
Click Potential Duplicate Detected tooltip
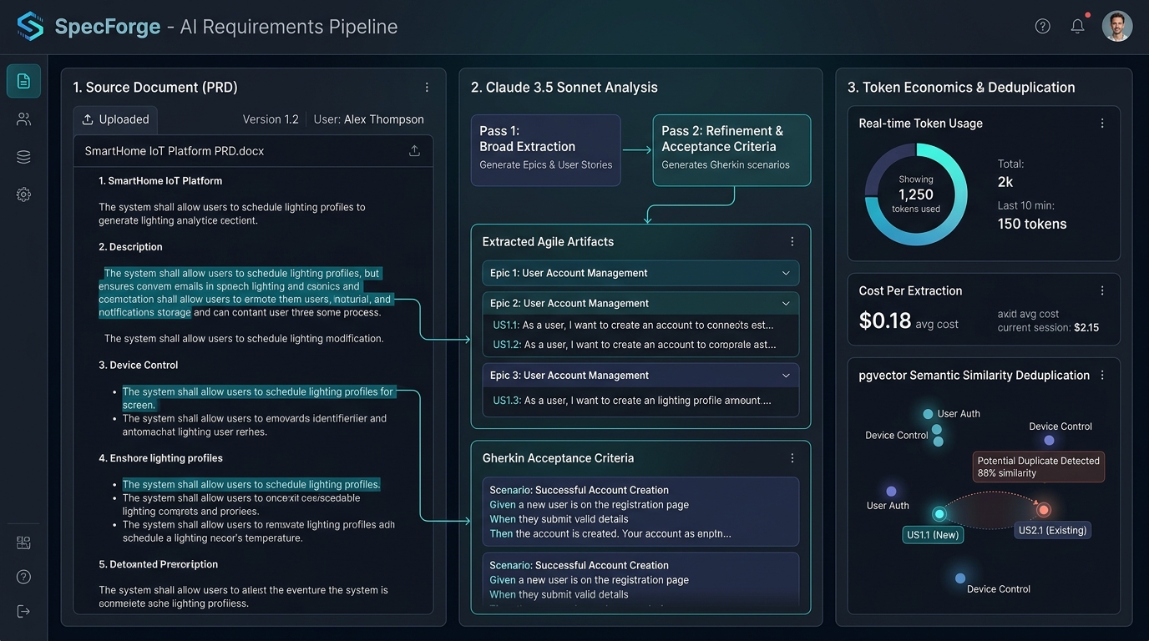tap(1039, 467)
